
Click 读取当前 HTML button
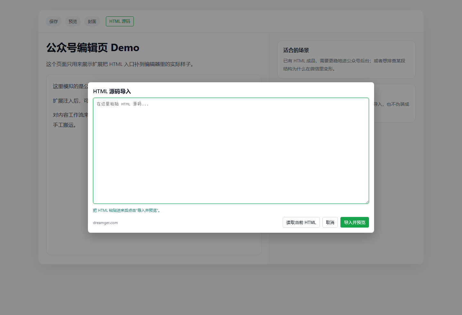pos(301,222)
